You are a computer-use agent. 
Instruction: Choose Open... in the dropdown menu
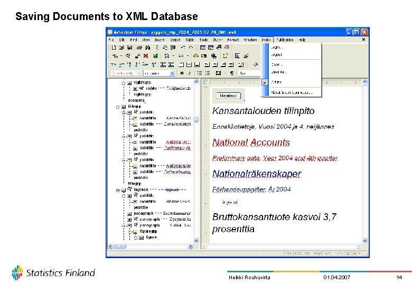coord(291,64)
